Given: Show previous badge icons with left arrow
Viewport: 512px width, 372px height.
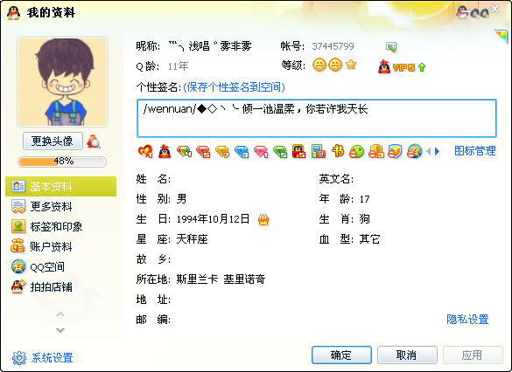Looking at the screenshot, I should click(429, 151).
